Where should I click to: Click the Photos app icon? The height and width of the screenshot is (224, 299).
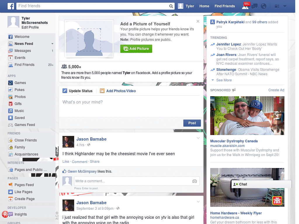point(11,97)
